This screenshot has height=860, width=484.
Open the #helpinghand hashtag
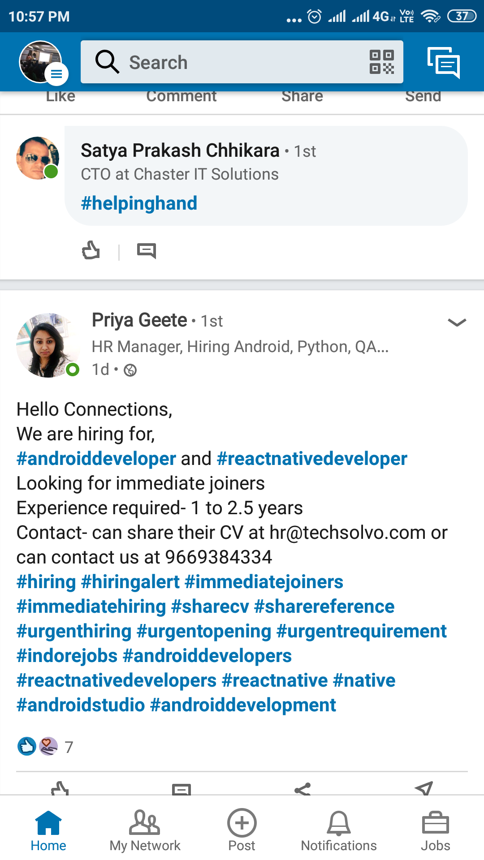(139, 203)
